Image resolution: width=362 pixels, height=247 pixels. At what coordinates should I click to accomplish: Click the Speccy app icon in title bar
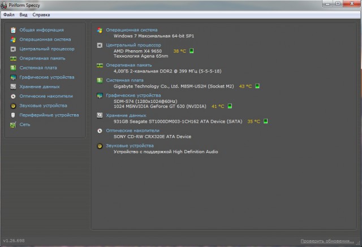pos(4,5)
